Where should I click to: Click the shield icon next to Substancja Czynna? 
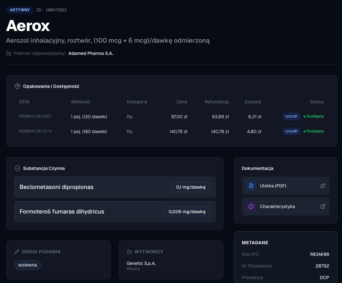point(17,168)
